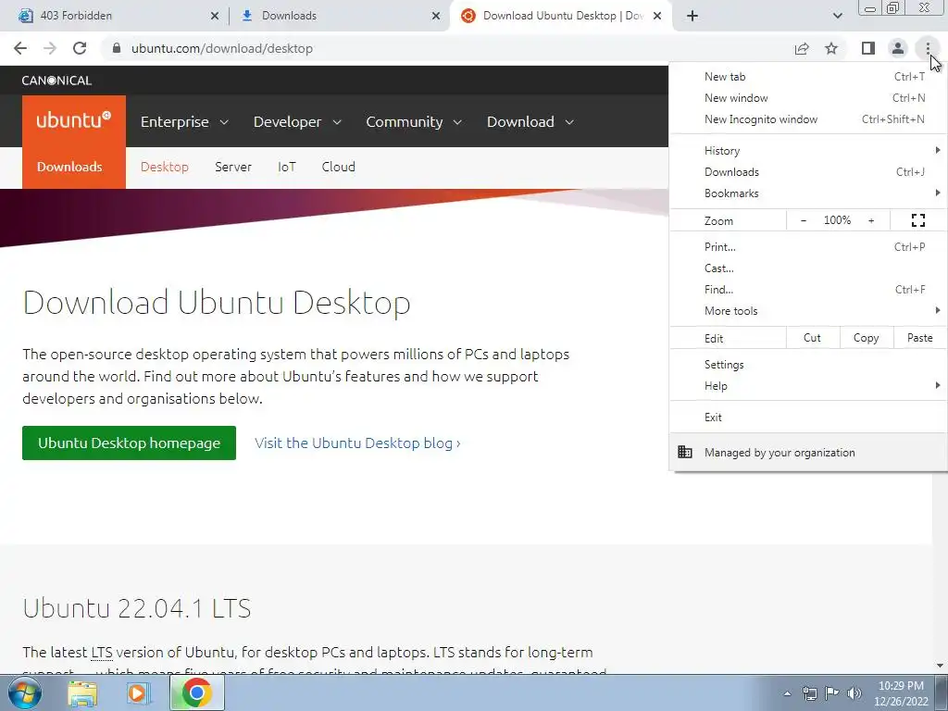The height and width of the screenshot is (711, 948).
Task: Select the IoT sub-navigation link
Action: [x=287, y=167]
